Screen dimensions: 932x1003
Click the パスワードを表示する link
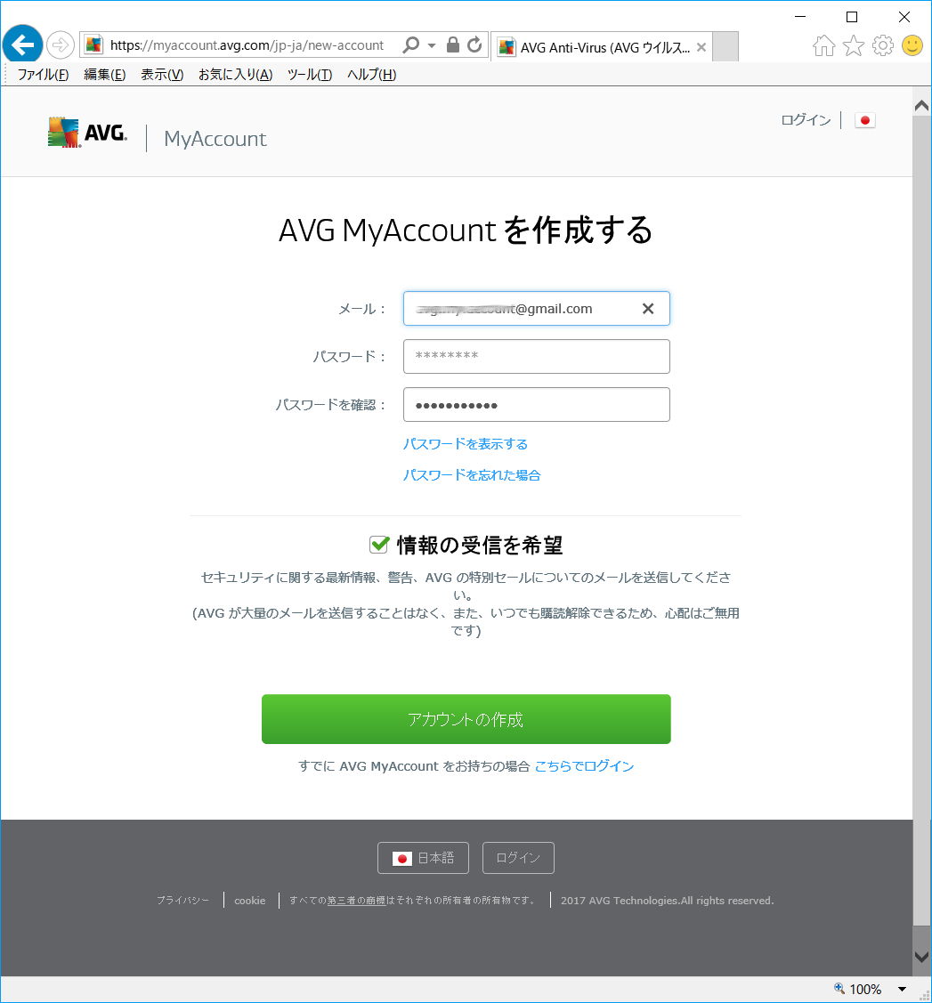point(465,444)
